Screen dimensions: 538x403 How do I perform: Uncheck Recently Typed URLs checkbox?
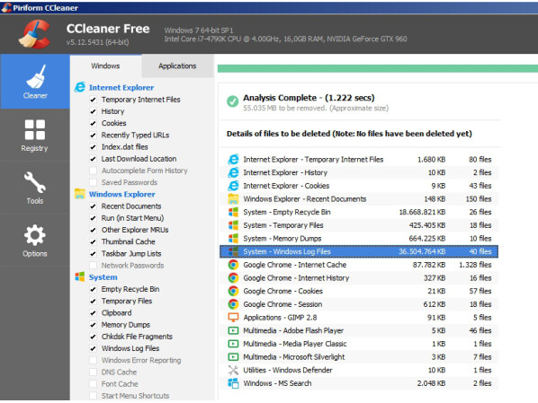93,136
